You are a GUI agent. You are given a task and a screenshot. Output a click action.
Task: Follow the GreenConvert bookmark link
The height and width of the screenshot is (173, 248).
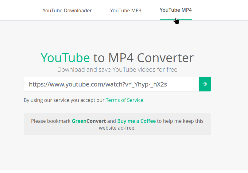click(x=89, y=121)
